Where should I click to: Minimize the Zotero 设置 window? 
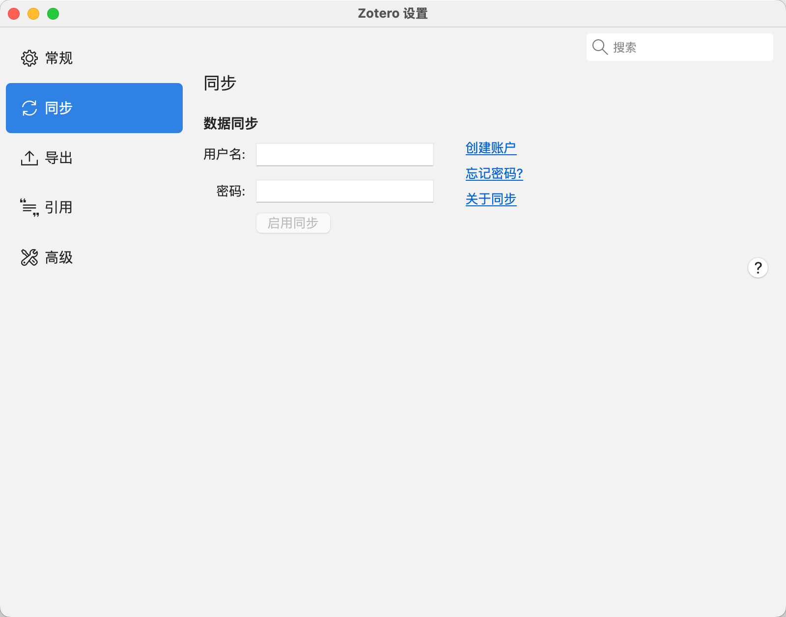pos(33,14)
